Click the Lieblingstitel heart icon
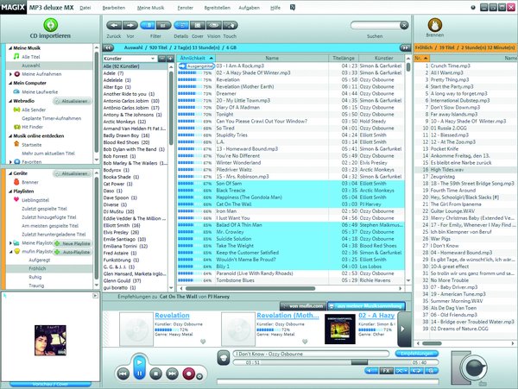518x389 pixels. click(x=16, y=199)
